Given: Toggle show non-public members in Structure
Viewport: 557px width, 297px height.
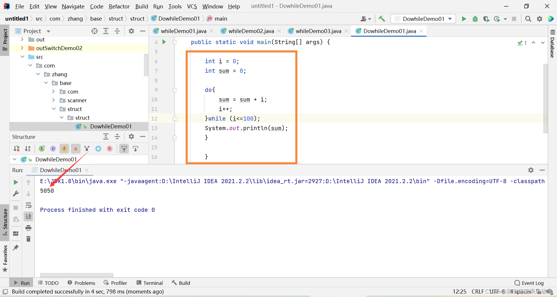Looking at the screenshot, I should 76,149.
